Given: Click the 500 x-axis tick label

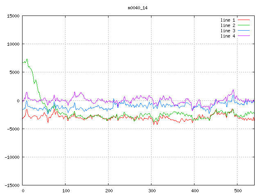Looking at the screenshot, I should point(237,191).
